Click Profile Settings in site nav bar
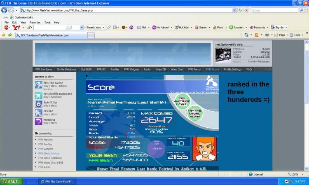The image size is (309, 185). click(x=232, y=69)
